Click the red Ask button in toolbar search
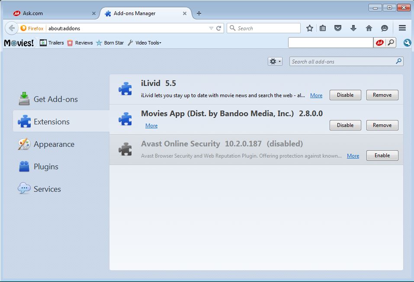 (x=380, y=43)
